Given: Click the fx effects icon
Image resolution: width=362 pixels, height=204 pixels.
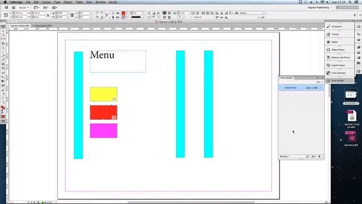Looking at the screenshot, I should tap(158, 13).
